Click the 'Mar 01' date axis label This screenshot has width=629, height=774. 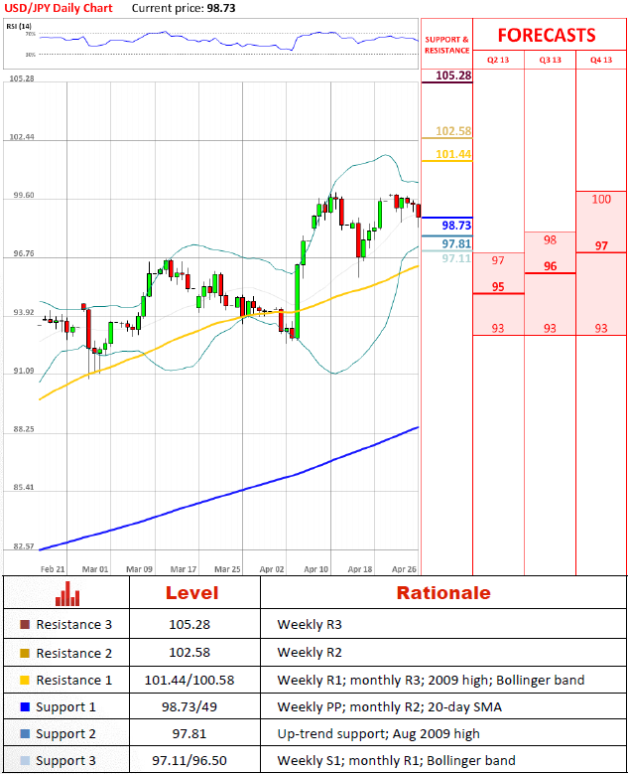(x=95, y=569)
